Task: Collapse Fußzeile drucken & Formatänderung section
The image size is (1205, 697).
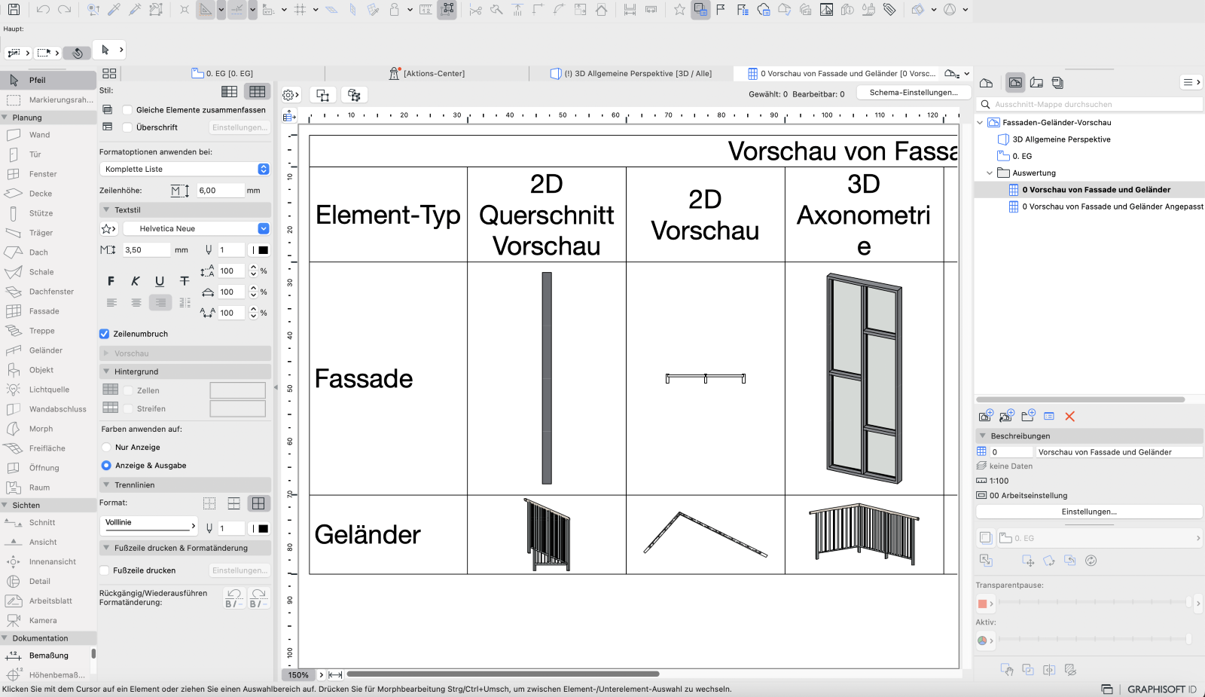Action: tap(106, 548)
